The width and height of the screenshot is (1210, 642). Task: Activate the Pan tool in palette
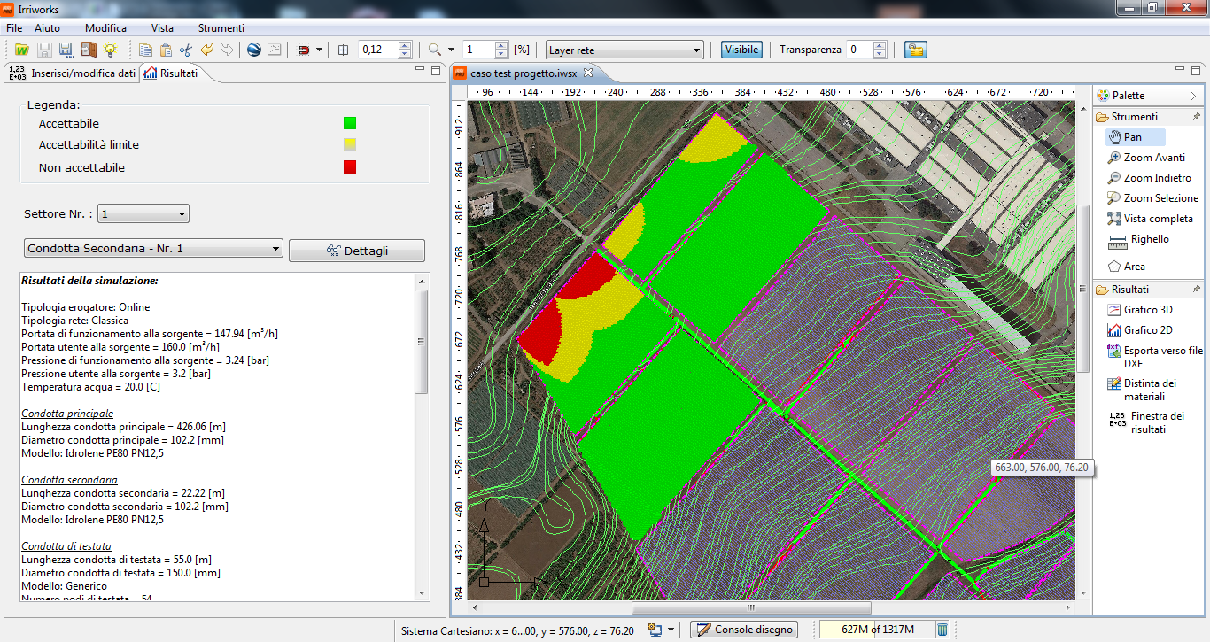coord(1132,137)
